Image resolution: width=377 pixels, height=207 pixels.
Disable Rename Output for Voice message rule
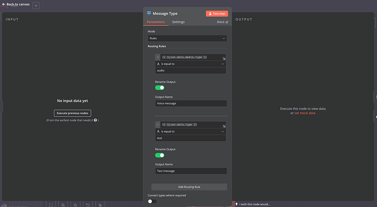click(160, 88)
